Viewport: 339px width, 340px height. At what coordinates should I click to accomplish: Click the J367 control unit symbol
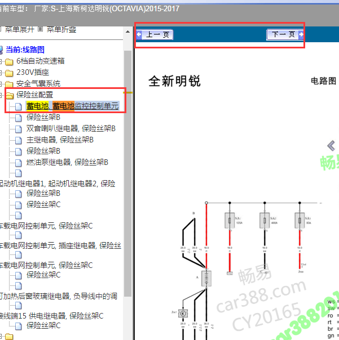click(183, 314)
